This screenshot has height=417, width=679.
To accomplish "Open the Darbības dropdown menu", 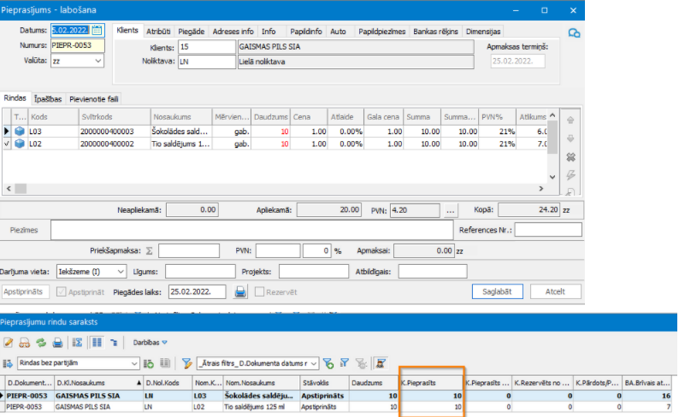I will (150, 343).
